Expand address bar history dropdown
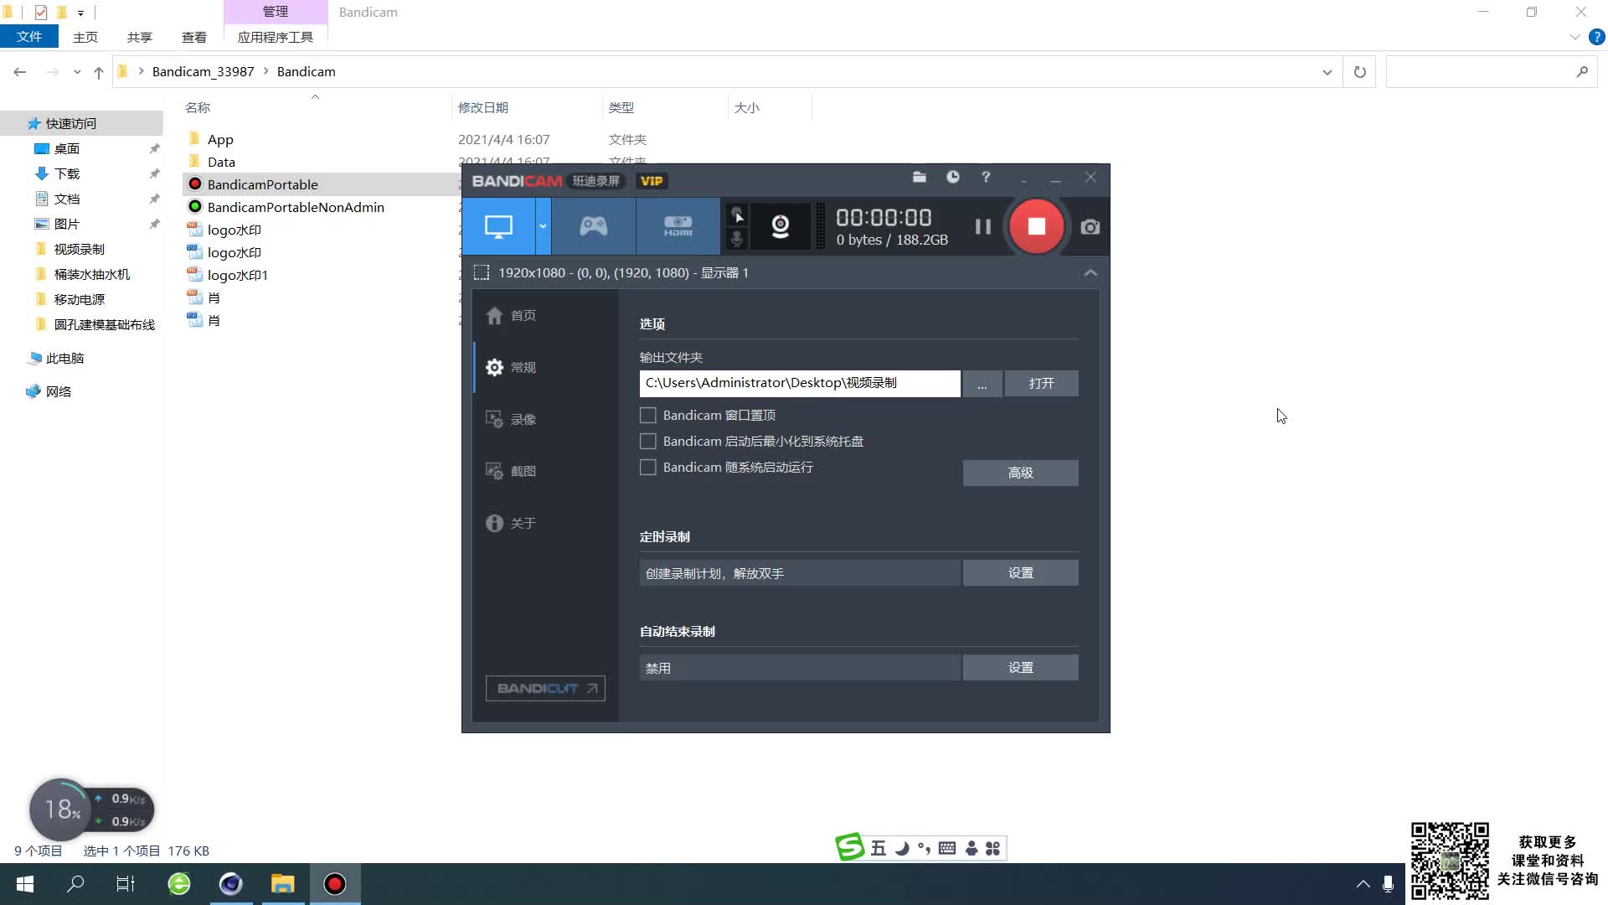This screenshot has height=905, width=1608. tap(1327, 72)
